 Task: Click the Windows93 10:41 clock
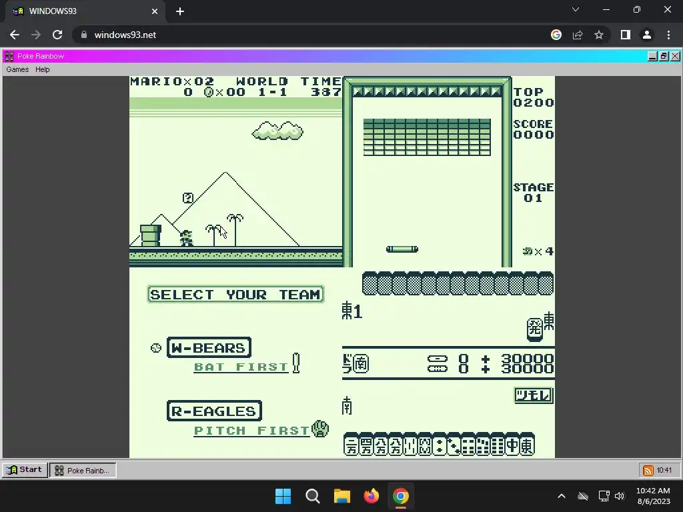pos(664,470)
